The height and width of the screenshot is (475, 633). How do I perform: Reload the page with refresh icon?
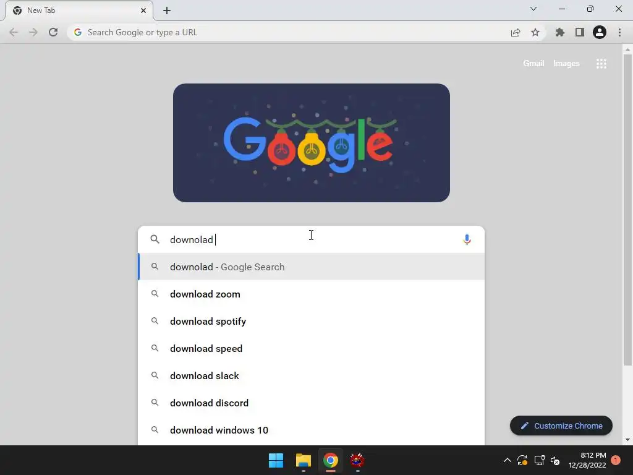[x=53, y=32]
